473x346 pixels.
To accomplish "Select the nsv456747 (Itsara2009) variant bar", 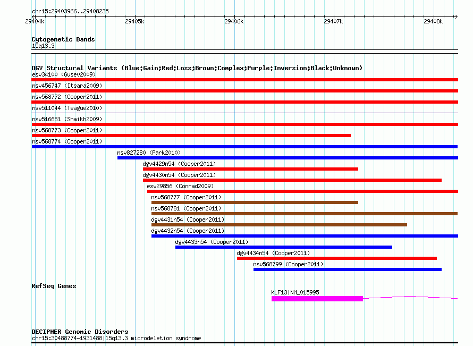I will point(244,91).
